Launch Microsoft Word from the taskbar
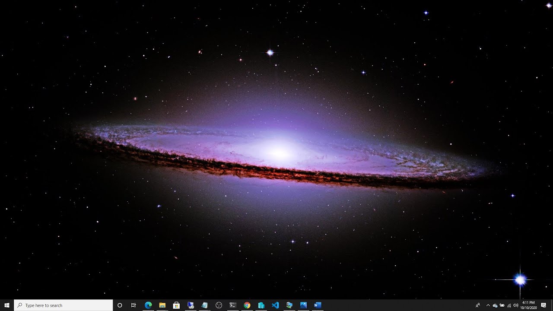553x311 pixels. pyautogui.click(x=318, y=305)
